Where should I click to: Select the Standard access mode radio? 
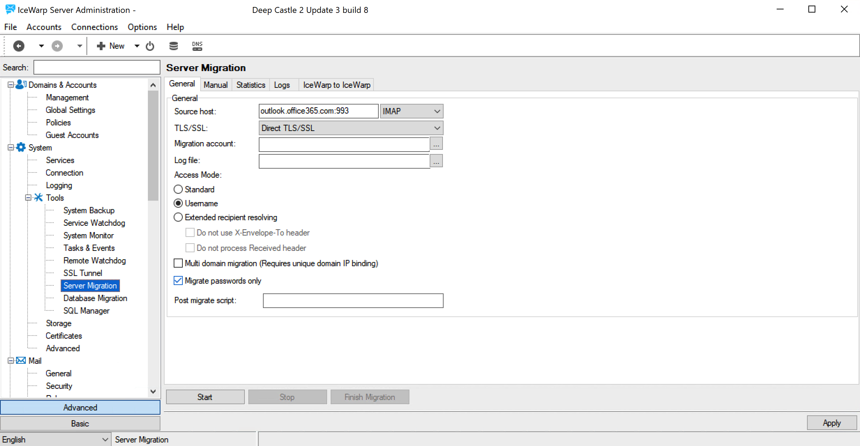178,189
